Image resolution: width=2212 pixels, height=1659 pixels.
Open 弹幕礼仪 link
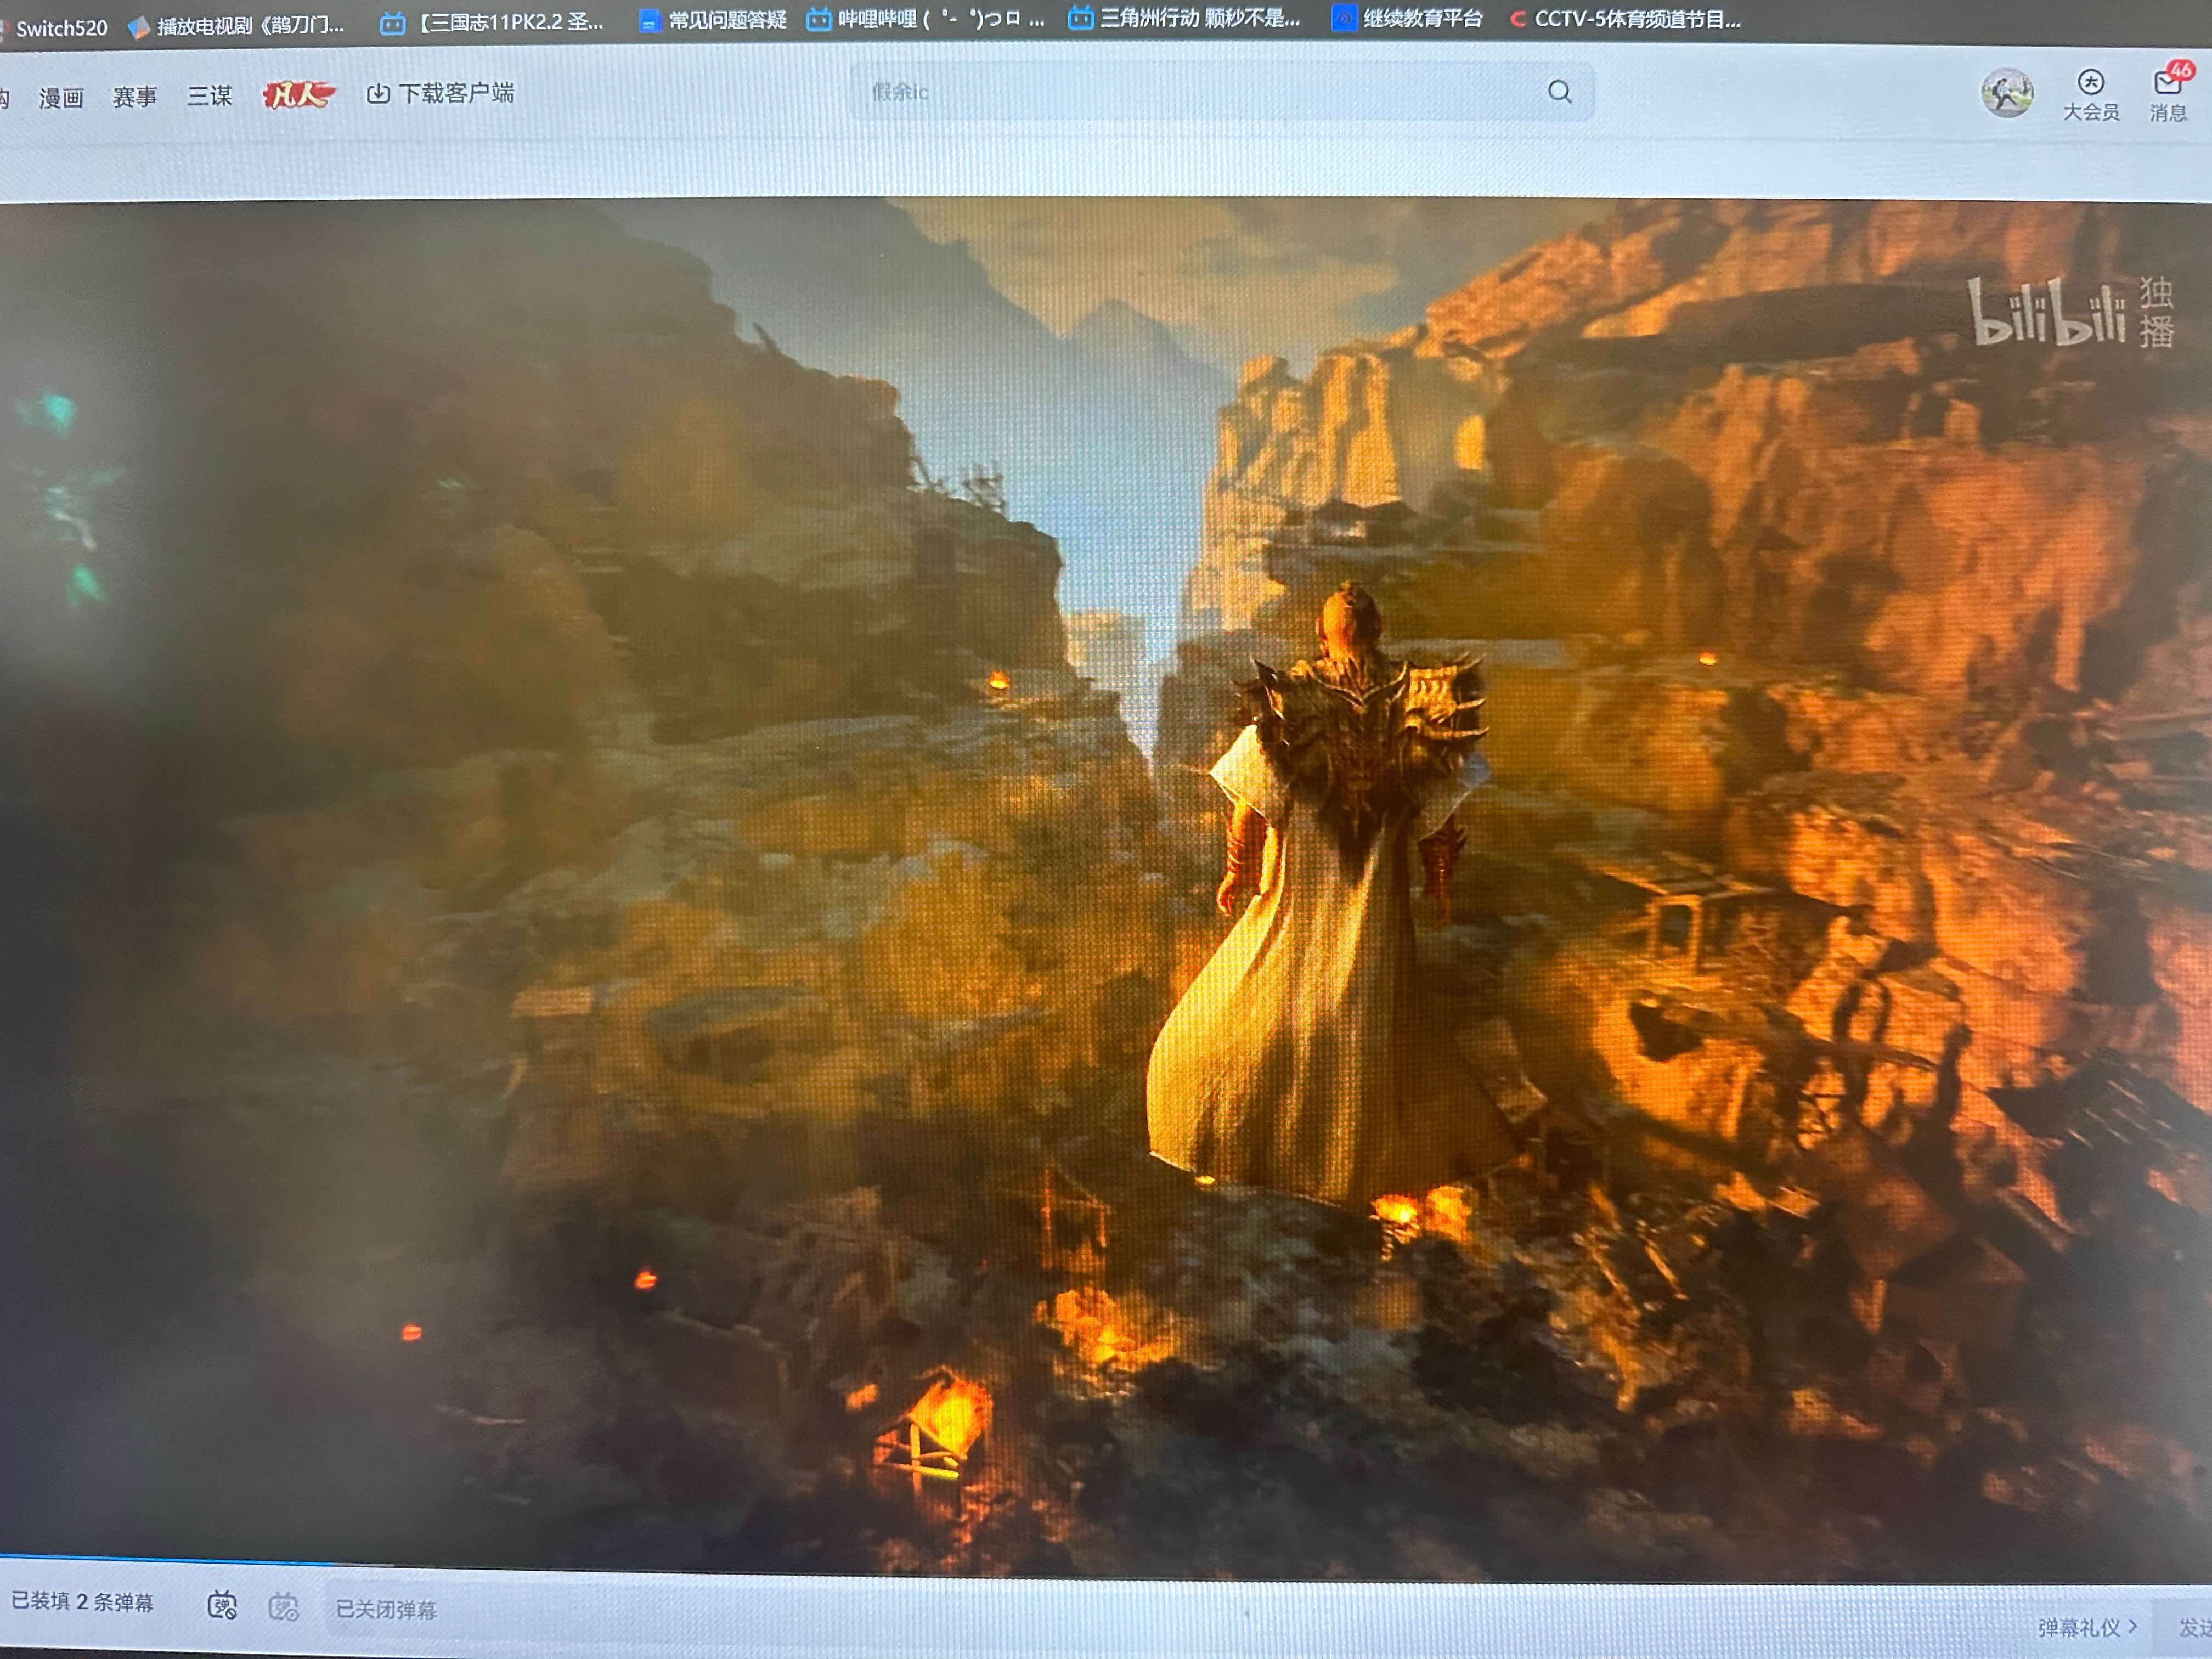(2087, 1627)
